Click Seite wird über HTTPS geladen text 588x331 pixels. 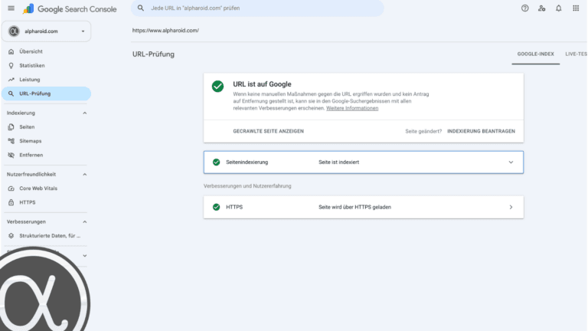click(354, 207)
